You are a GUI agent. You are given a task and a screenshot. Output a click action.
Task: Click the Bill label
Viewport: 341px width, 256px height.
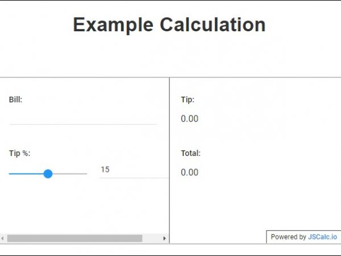pyautogui.click(x=15, y=100)
